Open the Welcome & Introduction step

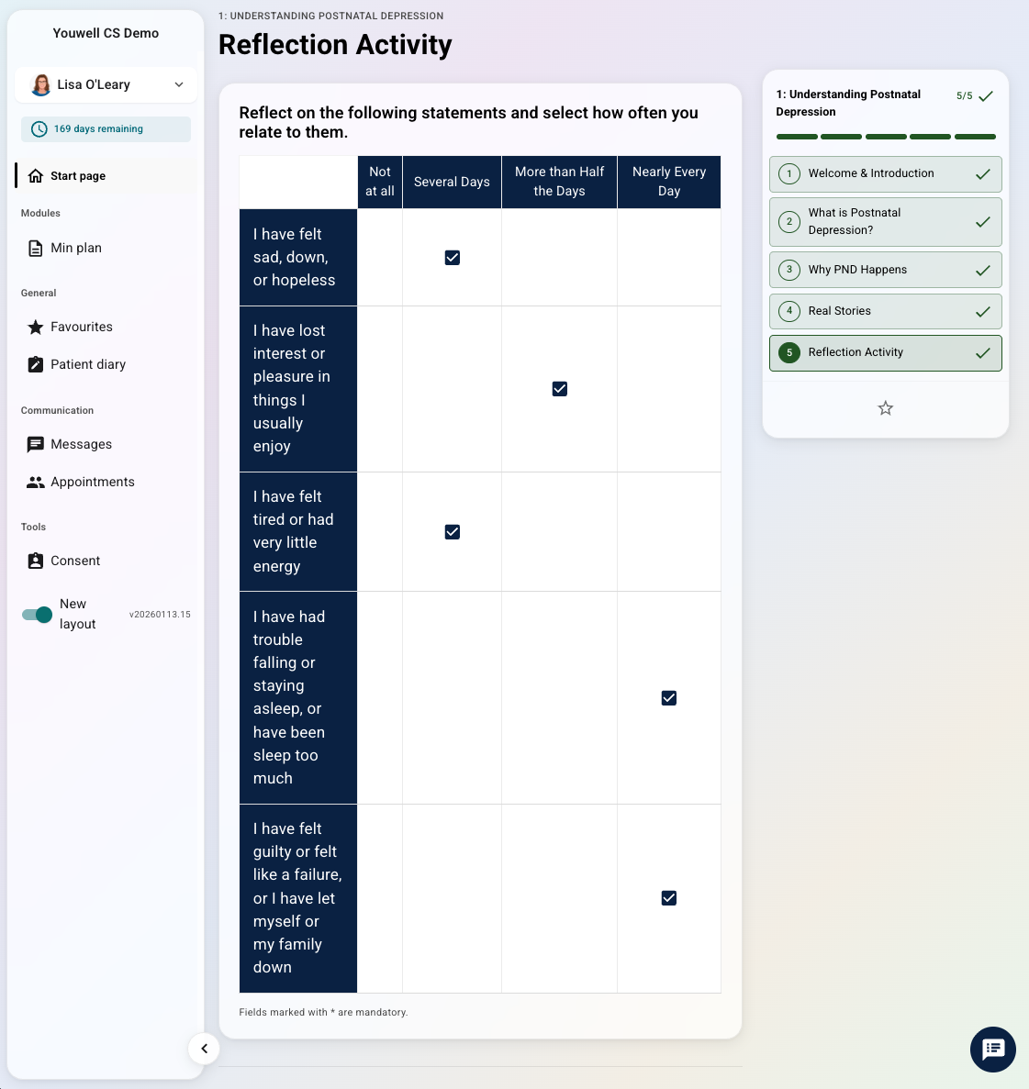(x=885, y=174)
